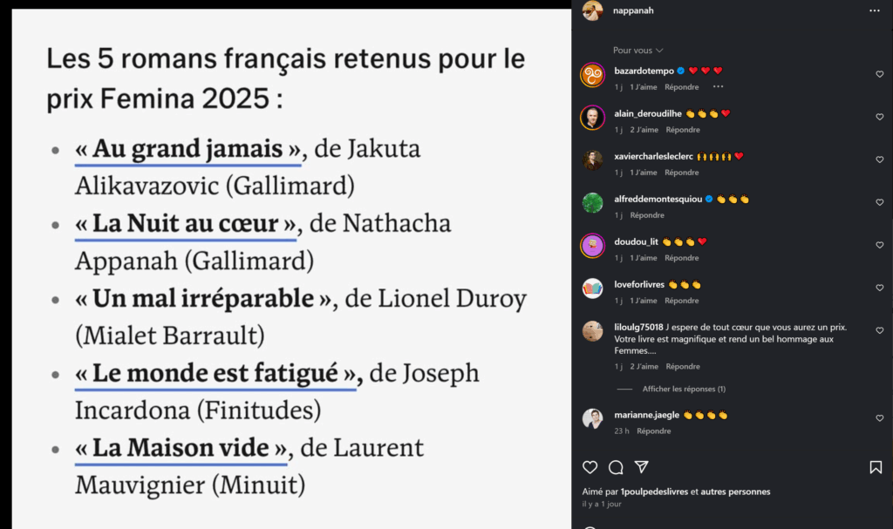Expand the "Pour vous" comment sort dropdown

click(x=638, y=51)
